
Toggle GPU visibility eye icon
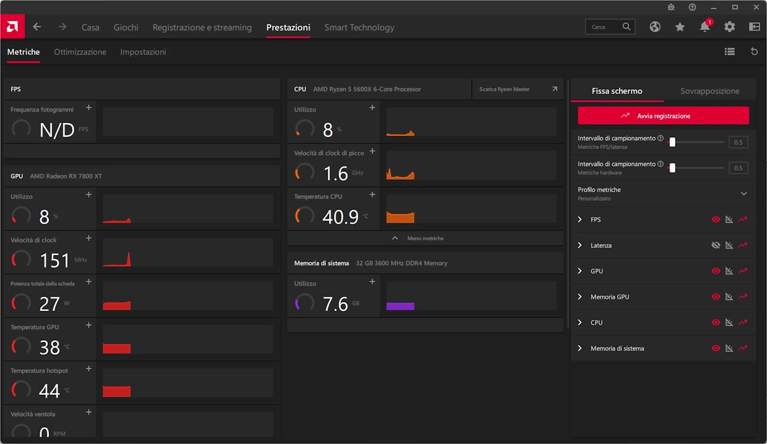pyautogui.click(x=715, y=271)
